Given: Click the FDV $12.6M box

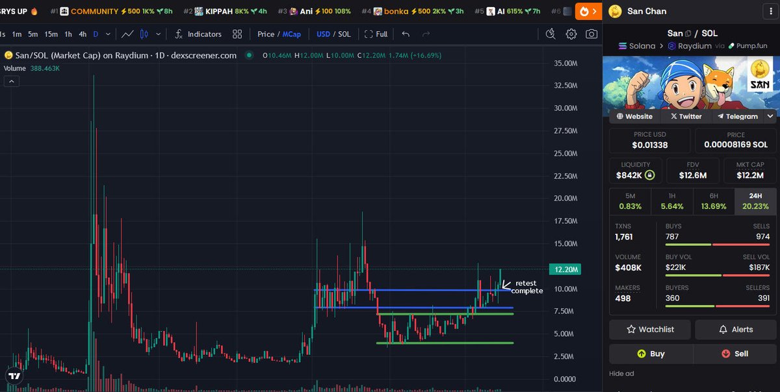Looking at the screenshot, I should tap(693, 171).
